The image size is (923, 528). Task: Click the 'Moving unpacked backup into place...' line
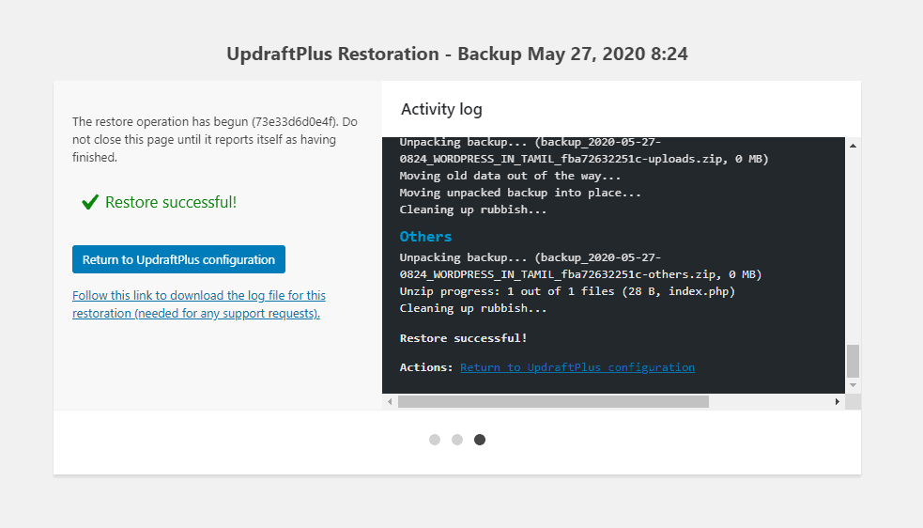click(520, 193)
